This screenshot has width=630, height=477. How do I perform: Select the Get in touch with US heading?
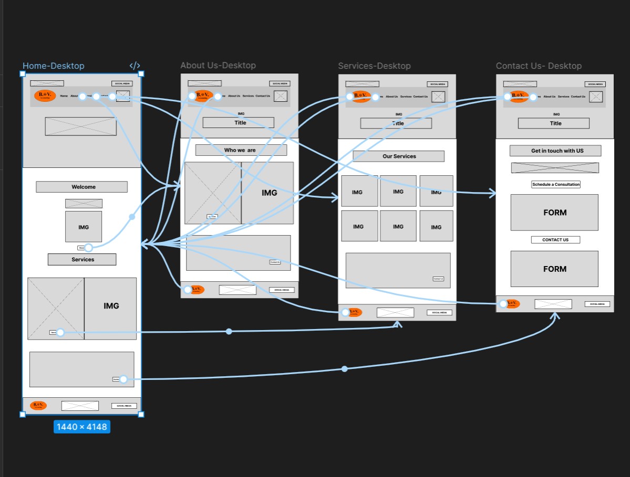[555, 151]
